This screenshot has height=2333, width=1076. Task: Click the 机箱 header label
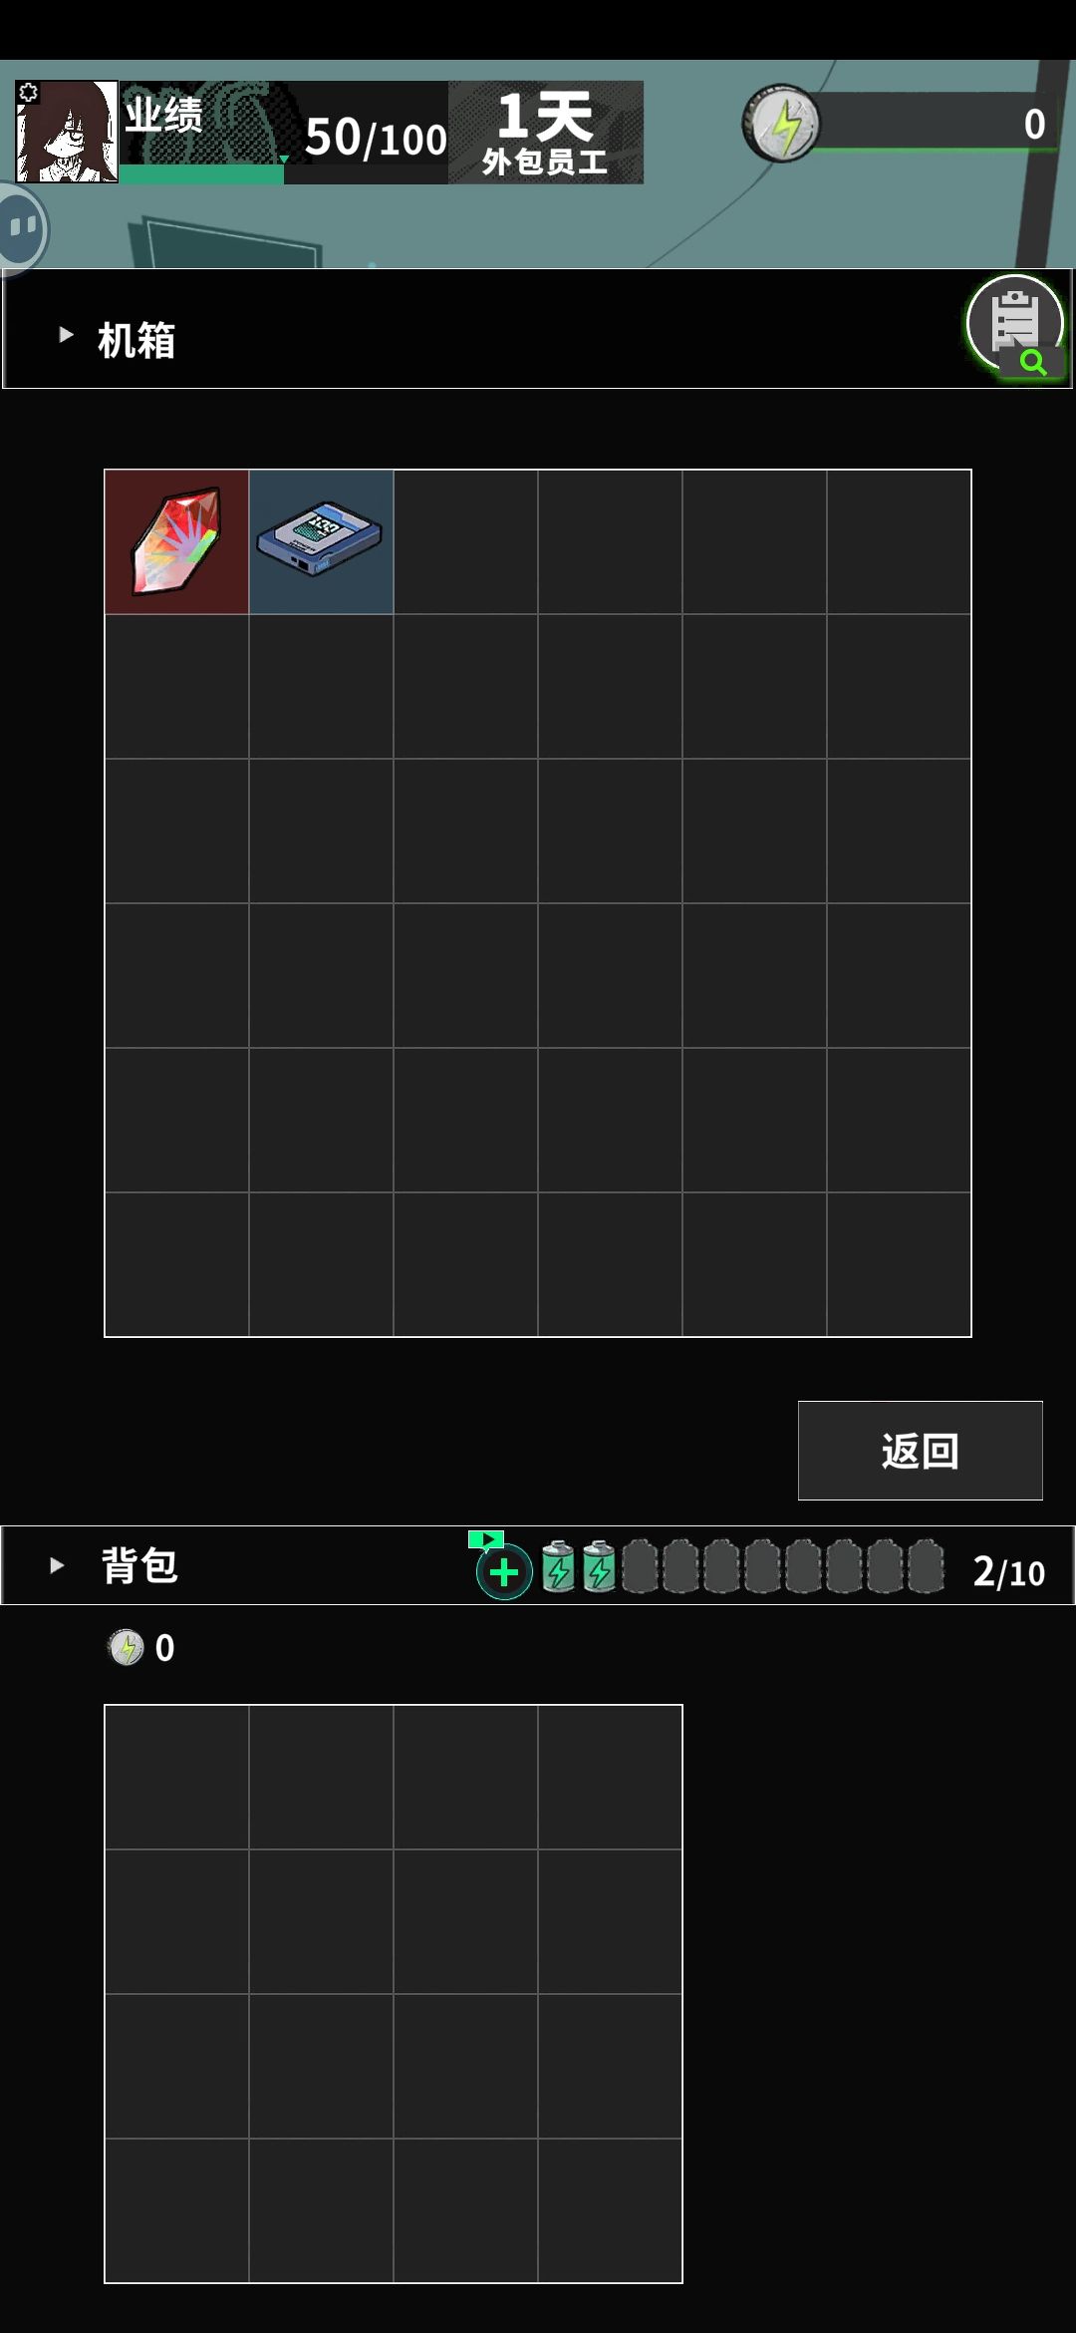tap(136, 340)
